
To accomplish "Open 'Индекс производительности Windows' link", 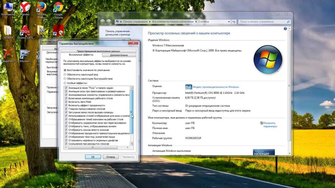I will (216, 87).
